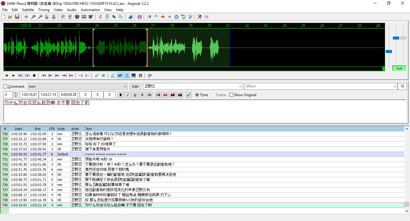
Task: Play the current line audio
Action: 27,75
